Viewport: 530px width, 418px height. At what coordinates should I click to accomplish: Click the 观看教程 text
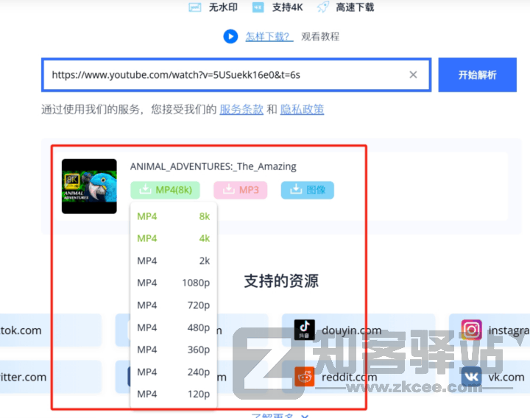click(320, 37)
